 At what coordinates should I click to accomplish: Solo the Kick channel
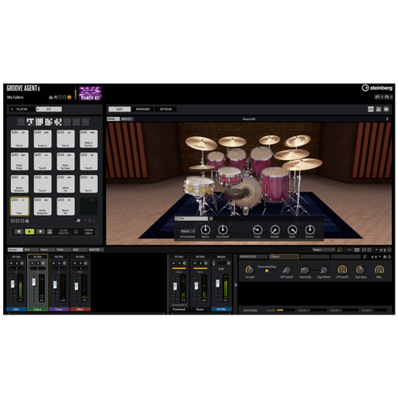(17, 263)
